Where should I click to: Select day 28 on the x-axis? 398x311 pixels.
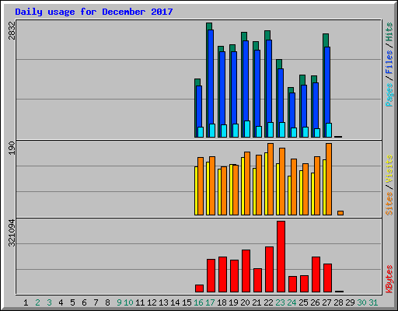tap(338, 302)
